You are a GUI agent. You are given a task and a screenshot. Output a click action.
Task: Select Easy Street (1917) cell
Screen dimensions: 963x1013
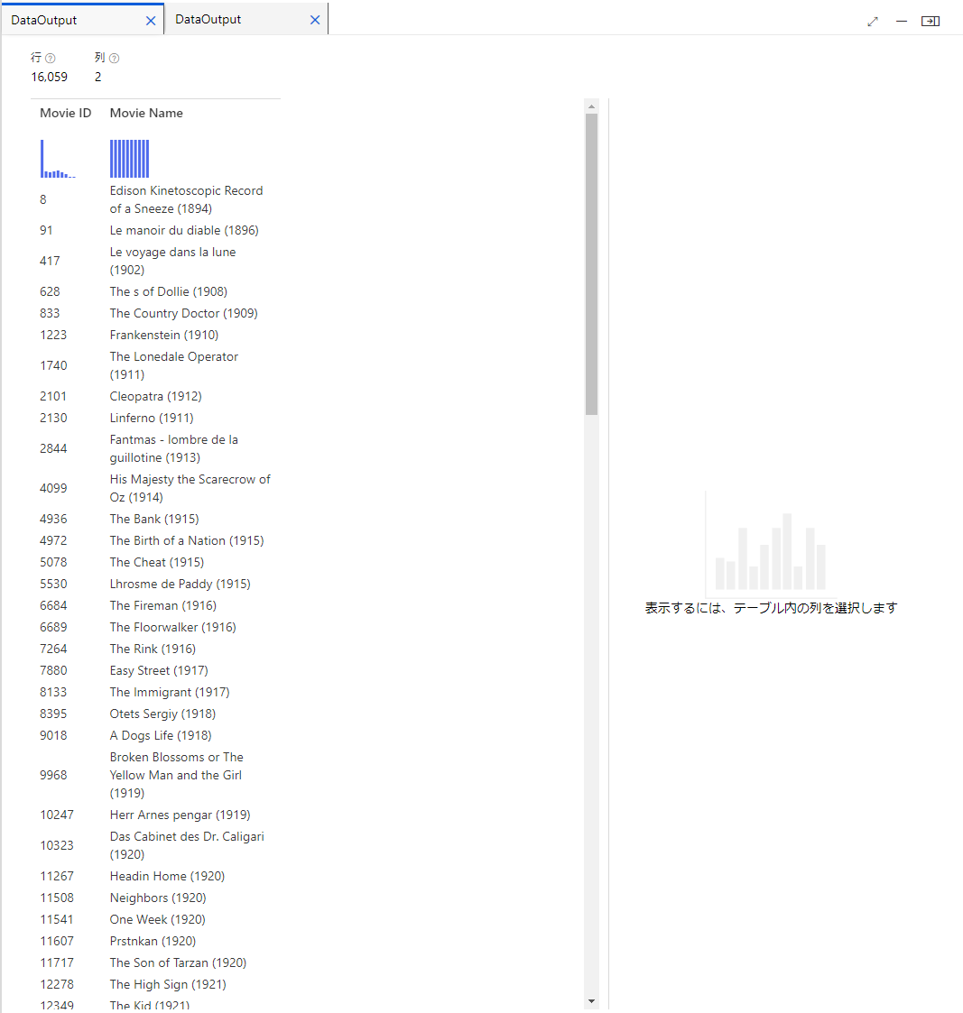tap(159, 670)
